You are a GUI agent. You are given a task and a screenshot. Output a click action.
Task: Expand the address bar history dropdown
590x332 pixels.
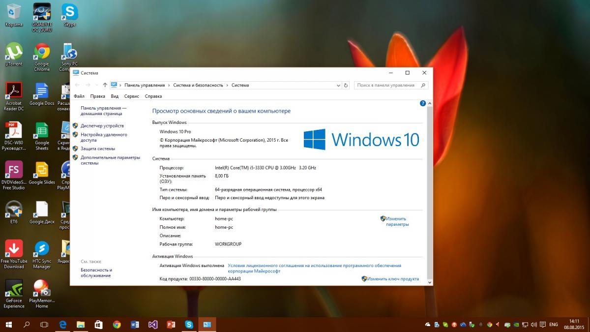(x=338, y=85)
